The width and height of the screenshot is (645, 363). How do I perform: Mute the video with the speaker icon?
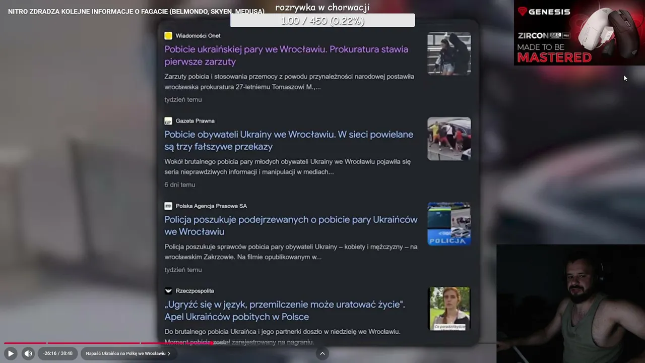tap(28, 353)
